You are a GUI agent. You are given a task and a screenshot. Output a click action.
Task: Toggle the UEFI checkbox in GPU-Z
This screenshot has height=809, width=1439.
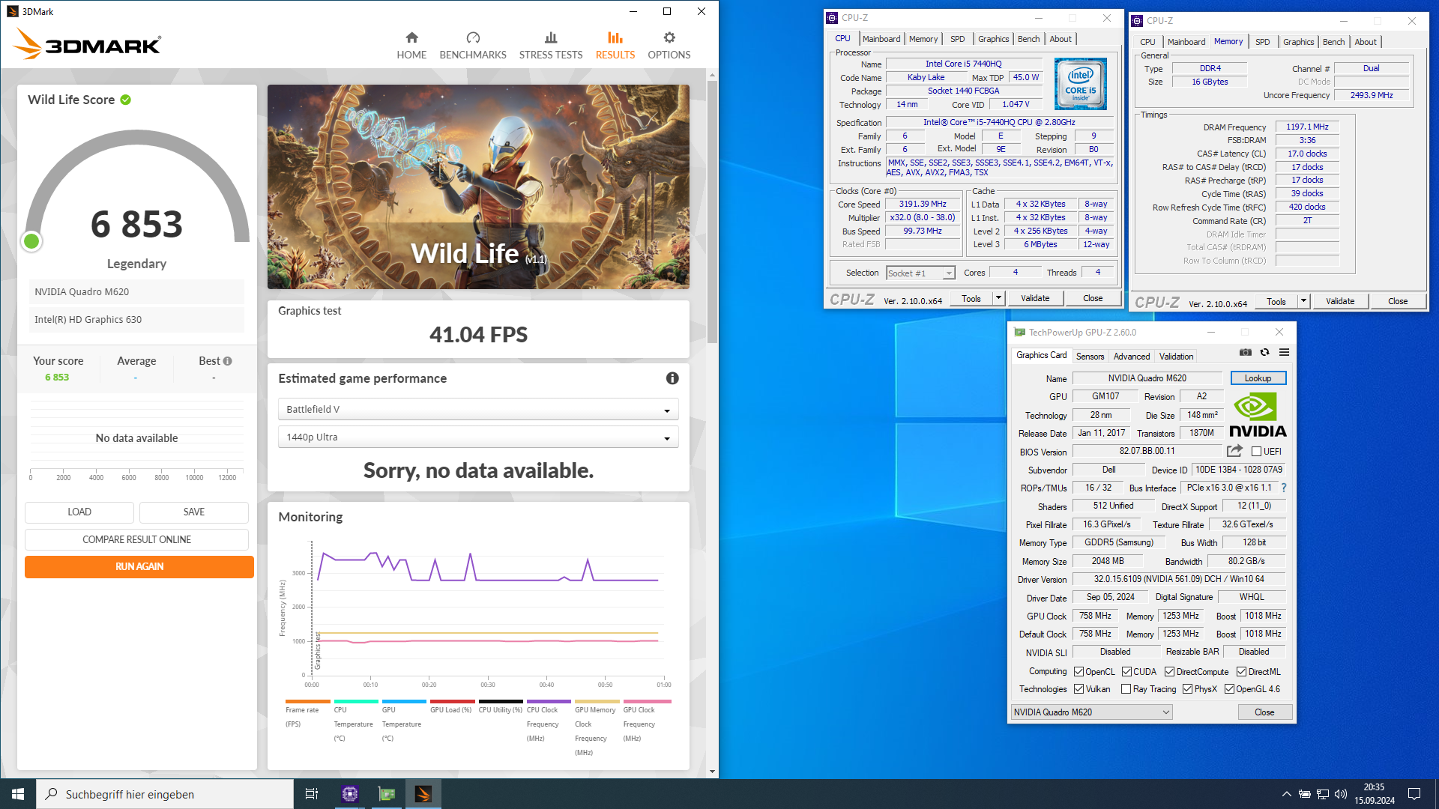1257,452
